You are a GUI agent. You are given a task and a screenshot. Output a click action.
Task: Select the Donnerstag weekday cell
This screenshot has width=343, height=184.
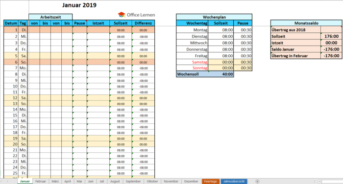192,49
